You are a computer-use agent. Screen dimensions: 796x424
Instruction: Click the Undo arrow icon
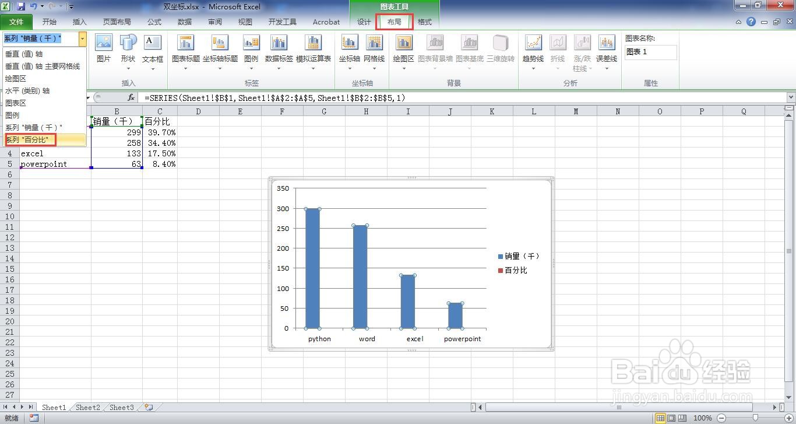pos(33,6)
